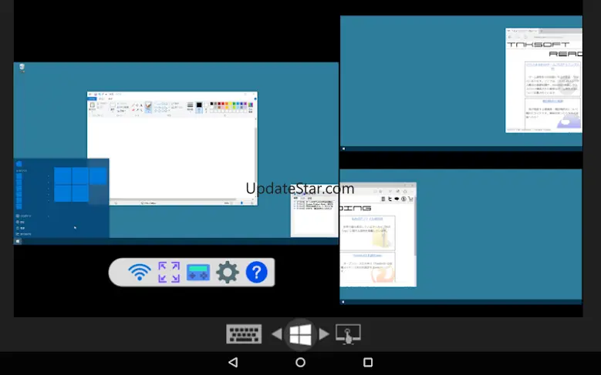
Task: Choose the Select tool in Paint
Action: click(113, 106)
